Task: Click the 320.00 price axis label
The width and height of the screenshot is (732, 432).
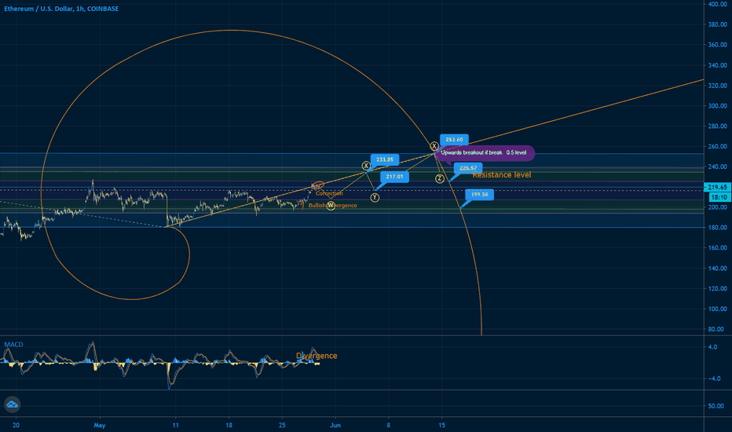Action: (718, 86)
